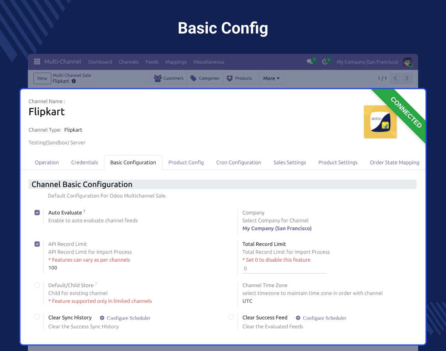
Task: Switch to the Credentials tab
Action: (84, 162)
